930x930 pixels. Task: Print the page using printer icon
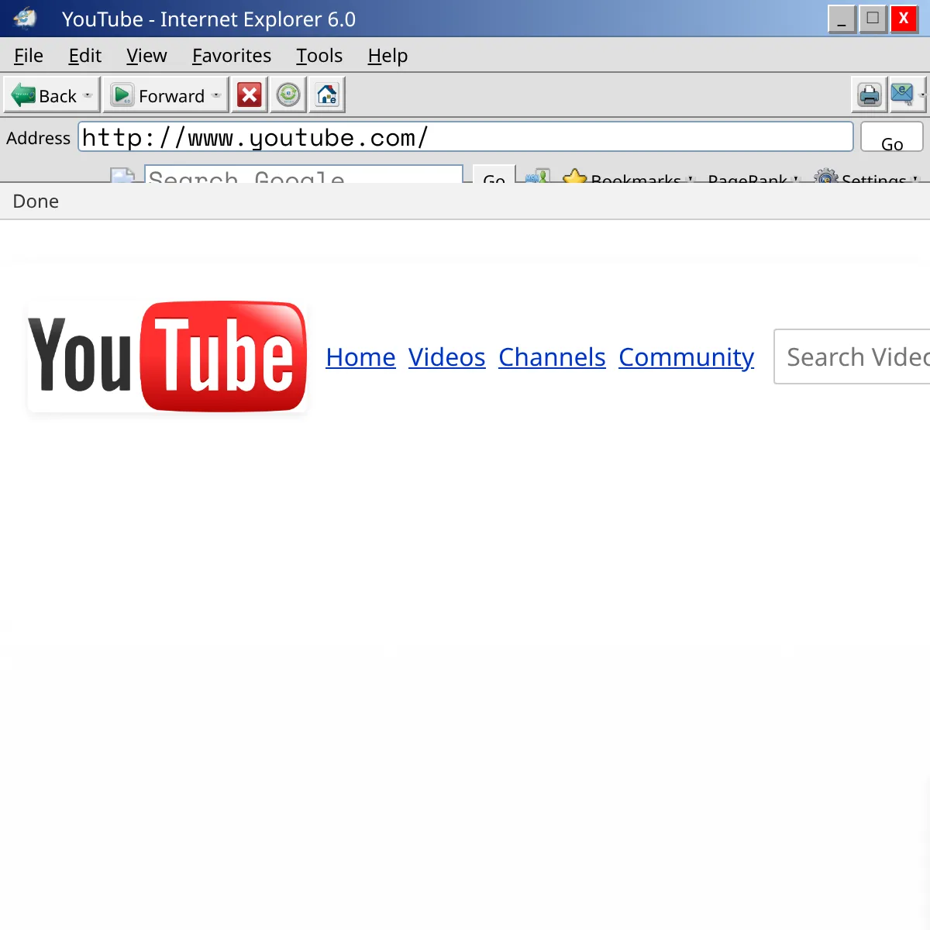(869, 95)
